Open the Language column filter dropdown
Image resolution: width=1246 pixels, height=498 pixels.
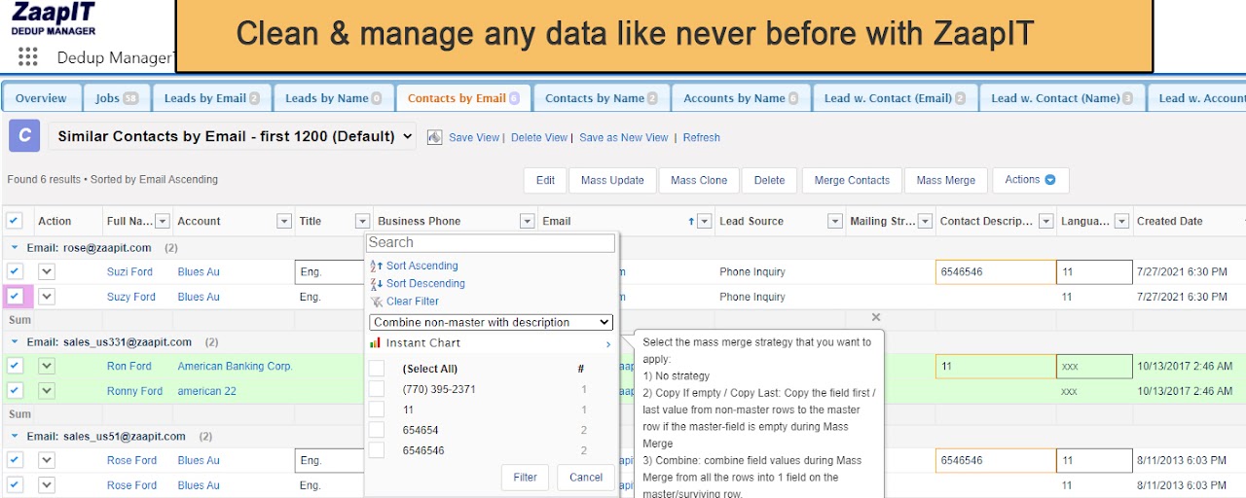point(1120,222)
